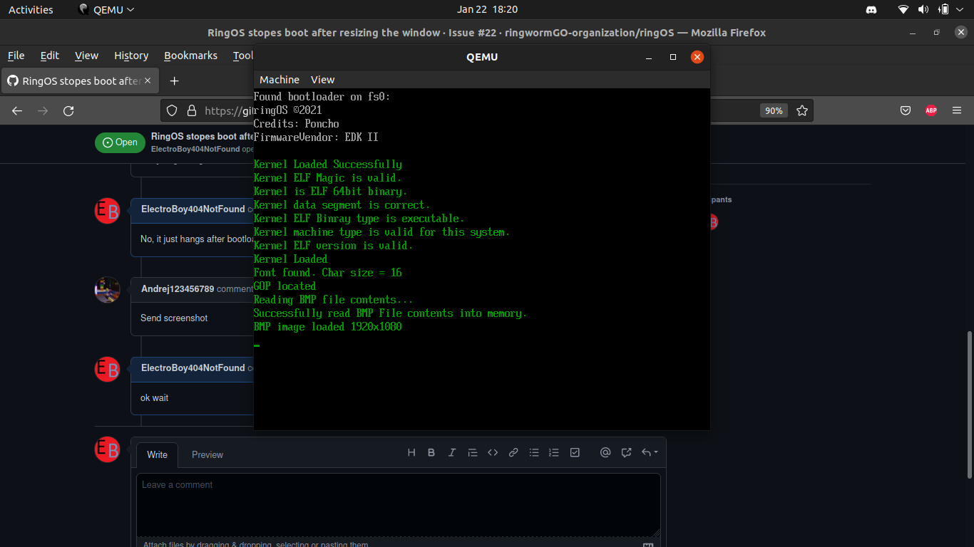Screen dimensions: 974x547
Task: Open Firefox File menu
Action: point(16,56)
